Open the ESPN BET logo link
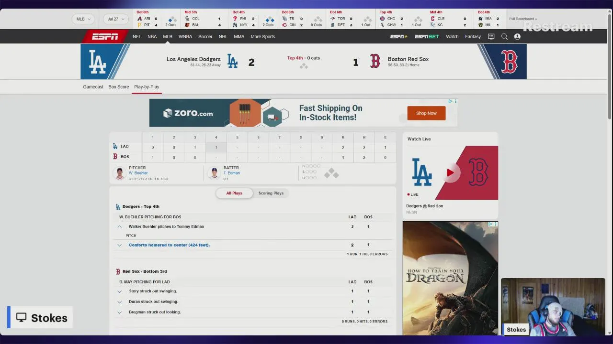 click(427, 37)
